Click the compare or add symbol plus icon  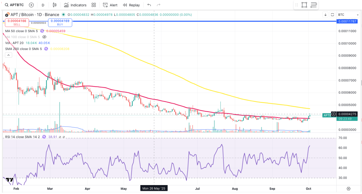click(31, 5)
